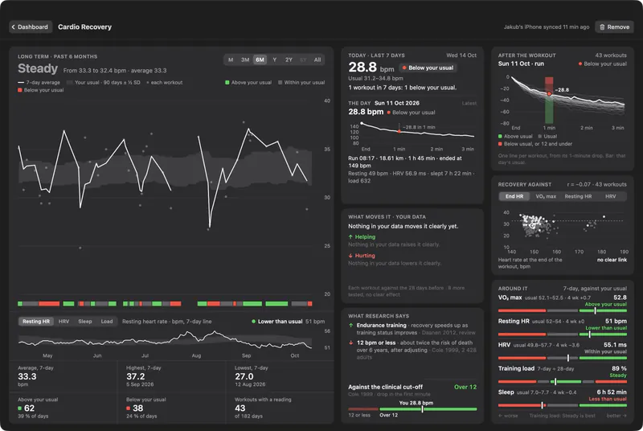Show the Sleep metric chart
The image size is (643, 431).
tap(85, 322)
